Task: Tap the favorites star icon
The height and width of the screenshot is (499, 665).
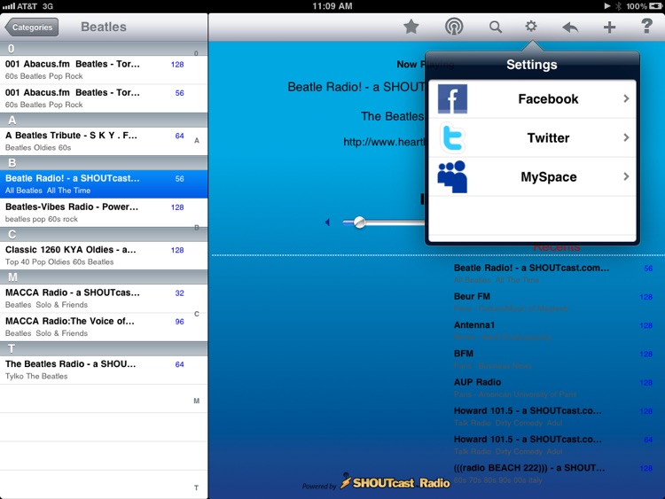Action: coord(411,27)
